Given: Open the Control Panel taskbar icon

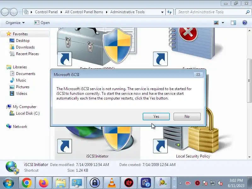Looking at the screenshot, I should [x=77, y=183].
